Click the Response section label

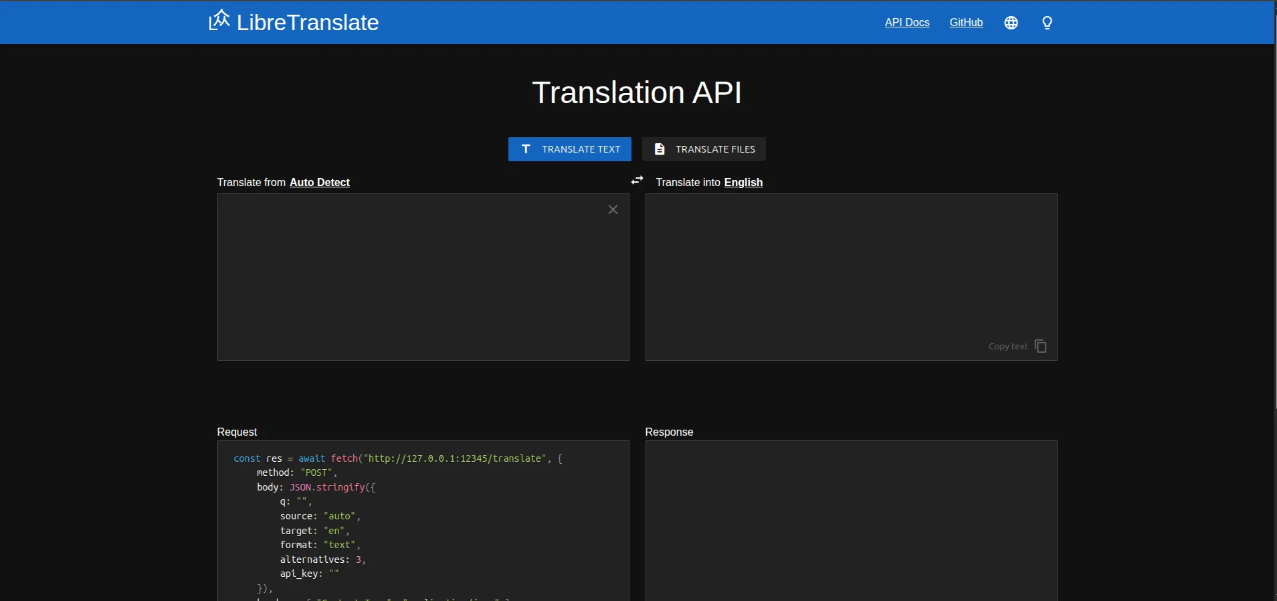coord(669,432)
